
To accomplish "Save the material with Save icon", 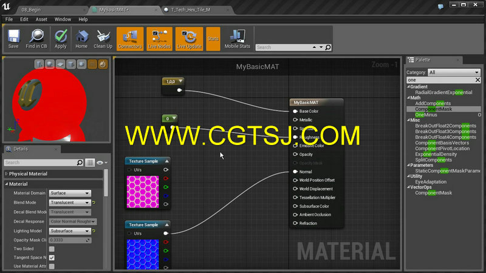I will (13, 39).
